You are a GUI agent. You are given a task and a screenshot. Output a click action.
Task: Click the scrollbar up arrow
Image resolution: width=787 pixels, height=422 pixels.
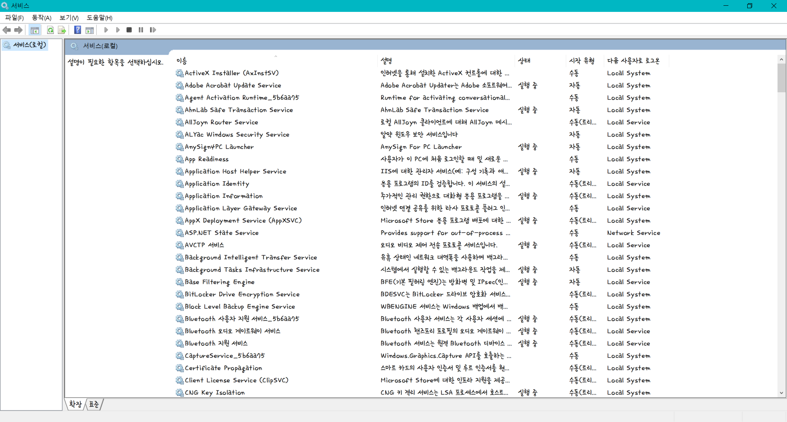tap(781, 59)
